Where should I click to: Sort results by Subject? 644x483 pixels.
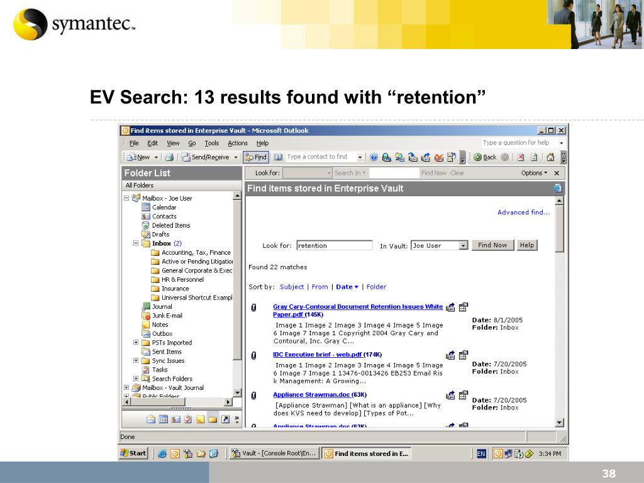click(x=292, y=287)
